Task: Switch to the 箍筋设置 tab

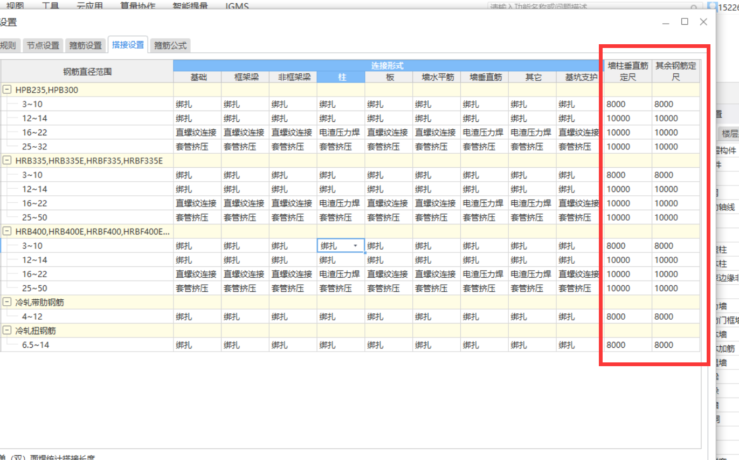Action: point(86,45)
